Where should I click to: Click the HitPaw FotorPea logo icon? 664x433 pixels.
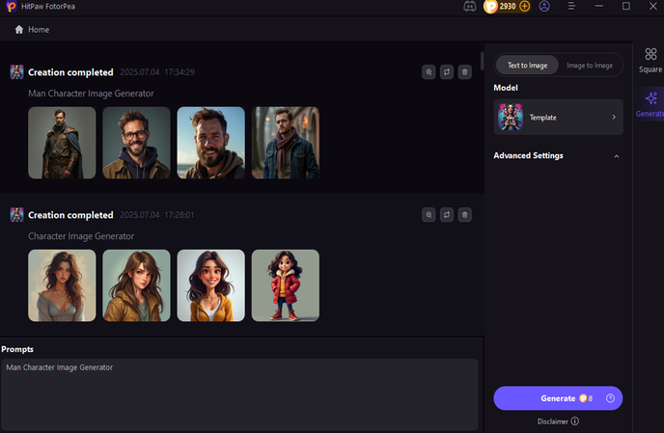tap(12, 7)
